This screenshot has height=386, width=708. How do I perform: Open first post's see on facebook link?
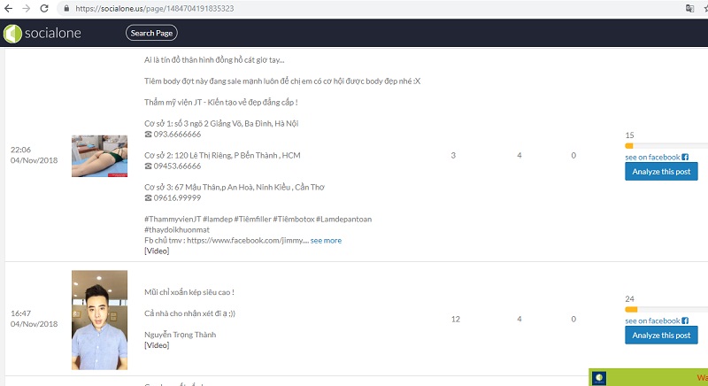652,157
